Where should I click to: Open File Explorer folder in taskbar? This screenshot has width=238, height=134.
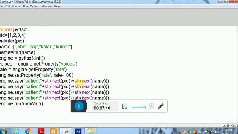click(x=91, y=131)
